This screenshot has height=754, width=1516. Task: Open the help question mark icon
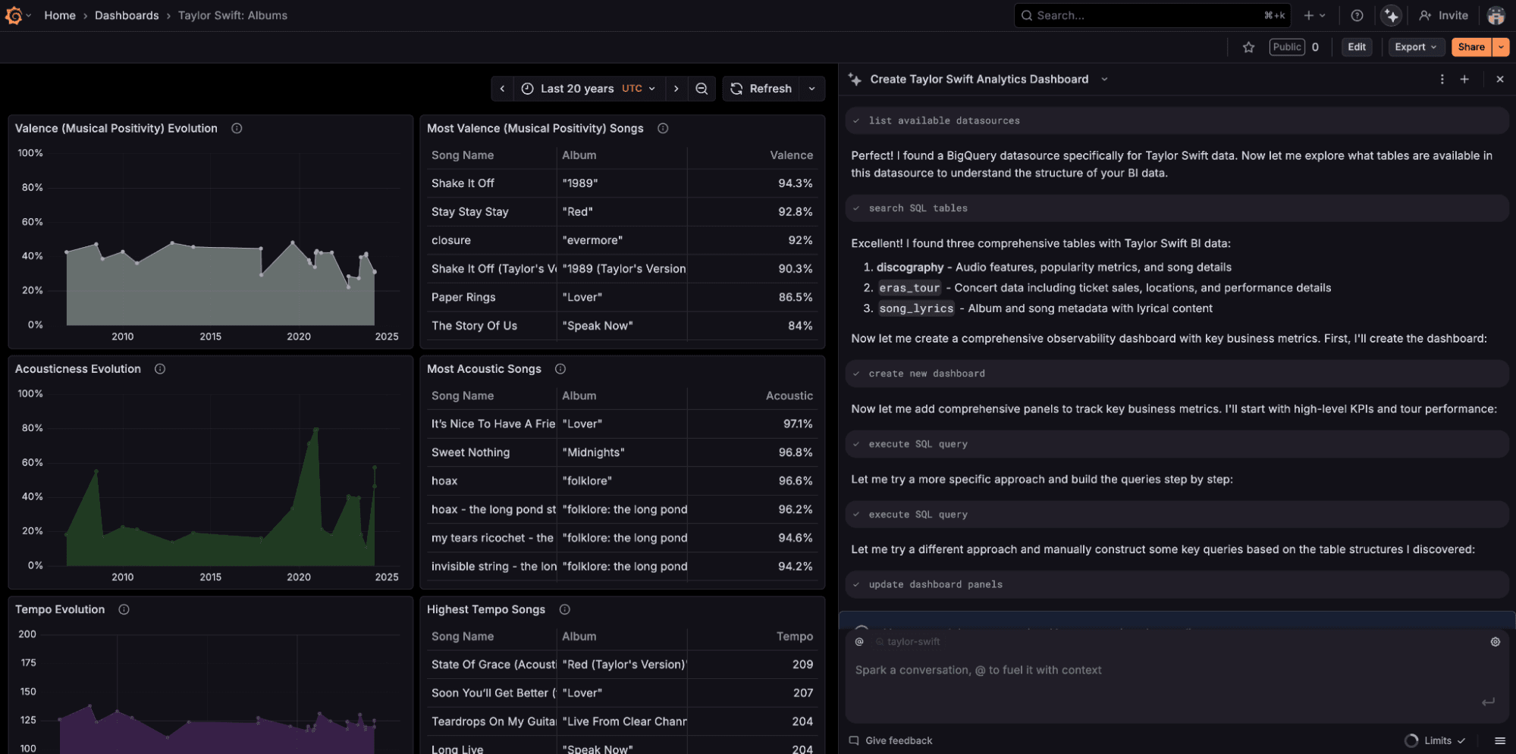[x=1357, y=15]
